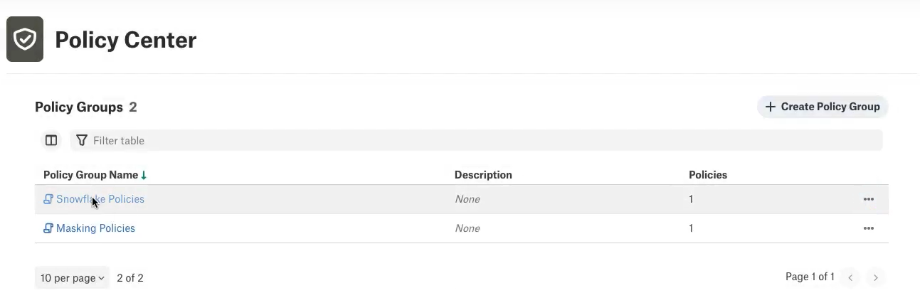Open the Masking Policies link
Image resolution: width=920 pixels, height=298 pixels.
click(x=95, y=228)
